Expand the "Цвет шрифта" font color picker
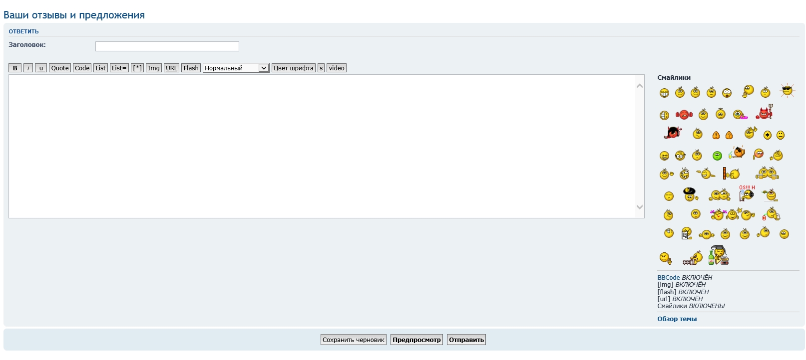Image resolution: width=806 pixels, height=360 pixels. (294, 68)
